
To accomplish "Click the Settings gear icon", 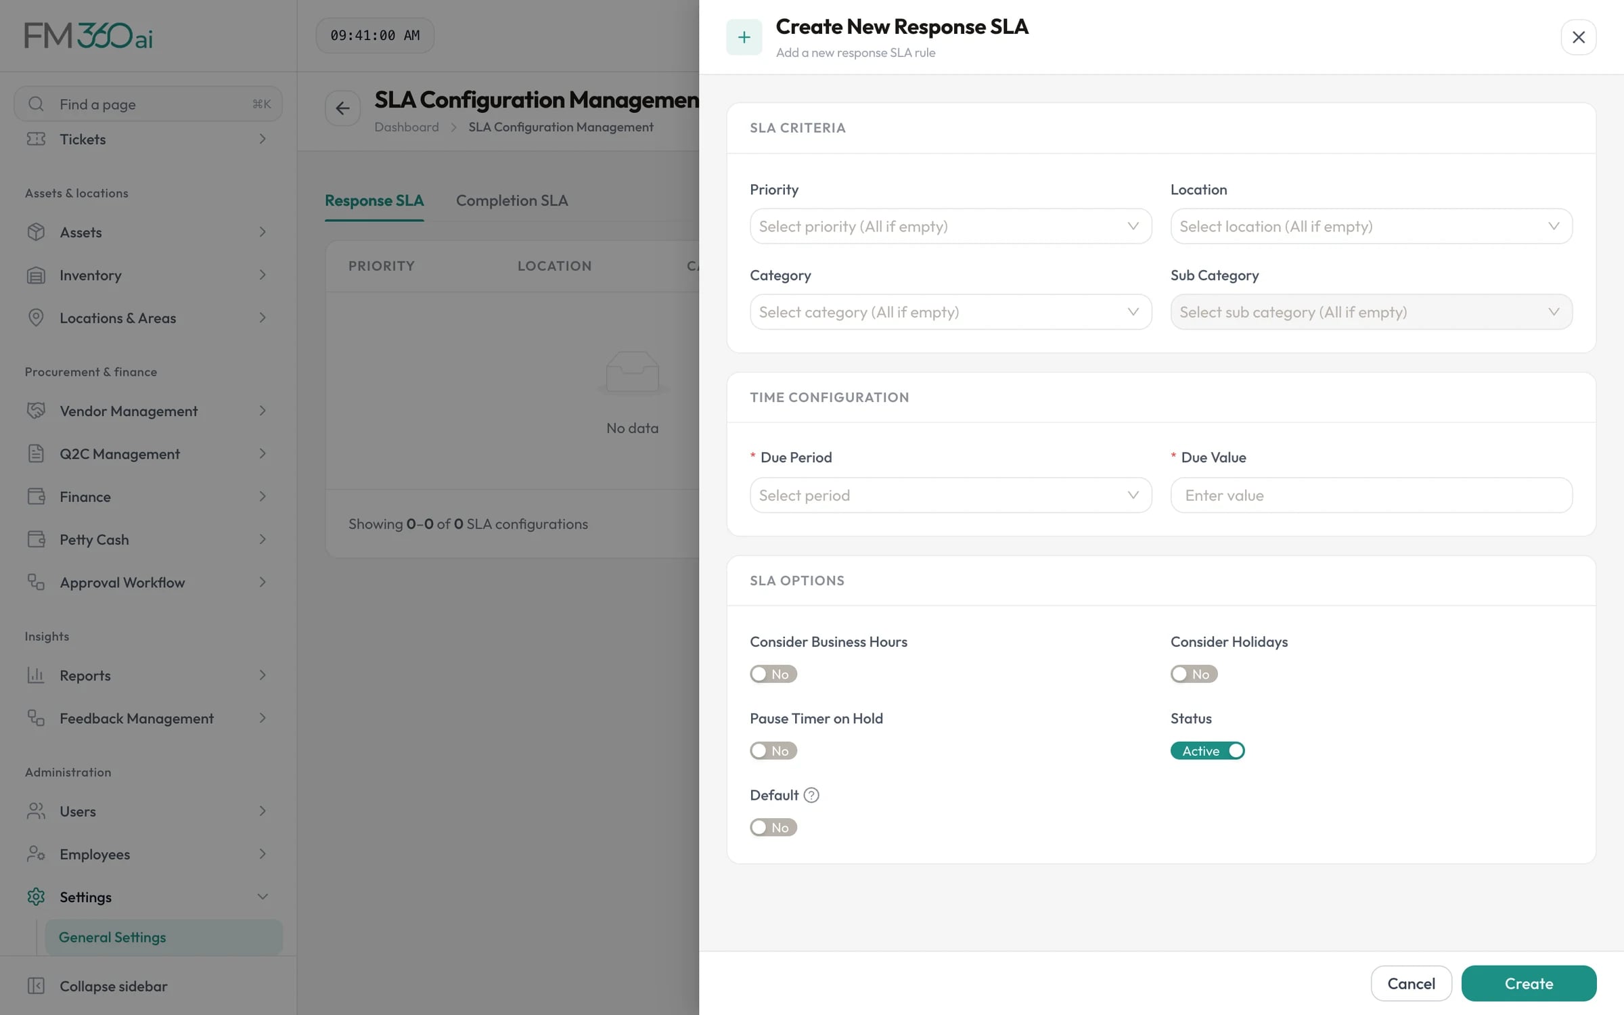I will 36,897.
